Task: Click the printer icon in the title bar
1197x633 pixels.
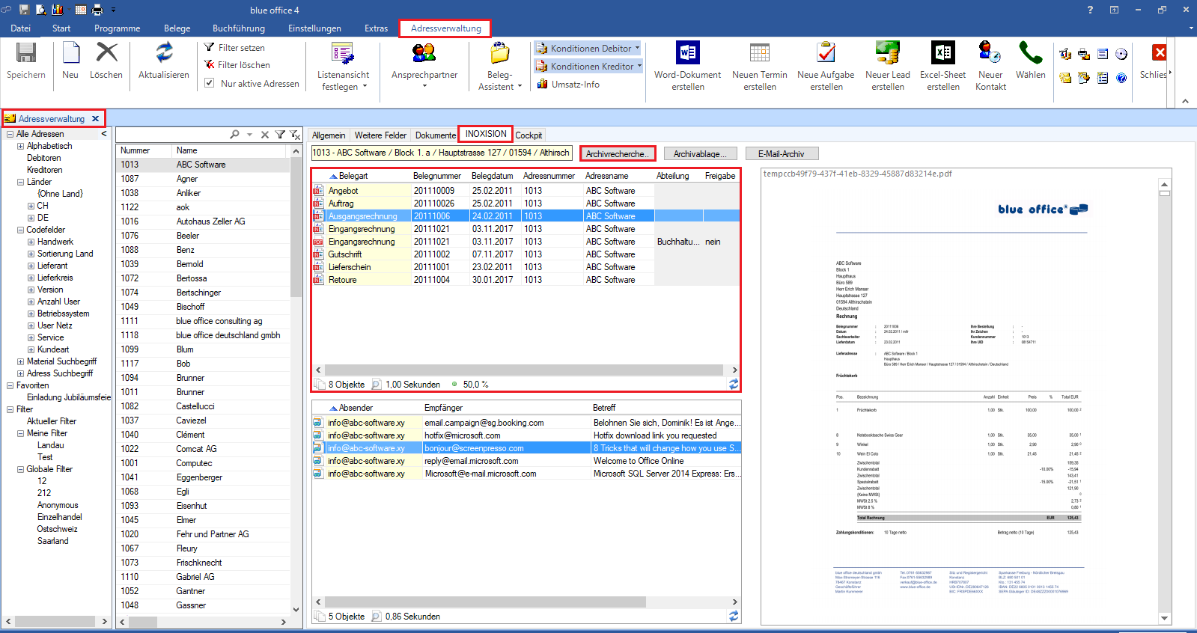Action: coord(97,10)
